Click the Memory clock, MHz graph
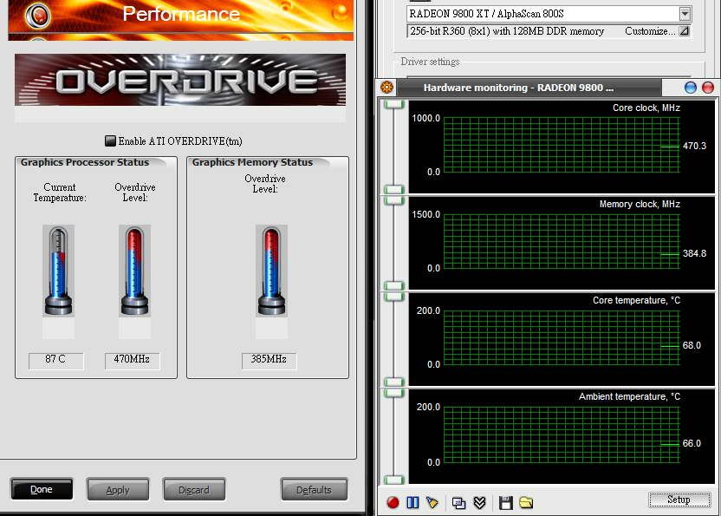Viewport: 721px width, 516px height. (562, 243)
